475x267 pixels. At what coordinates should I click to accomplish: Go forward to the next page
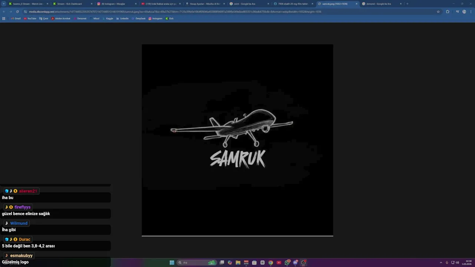(x=10, y=11)
